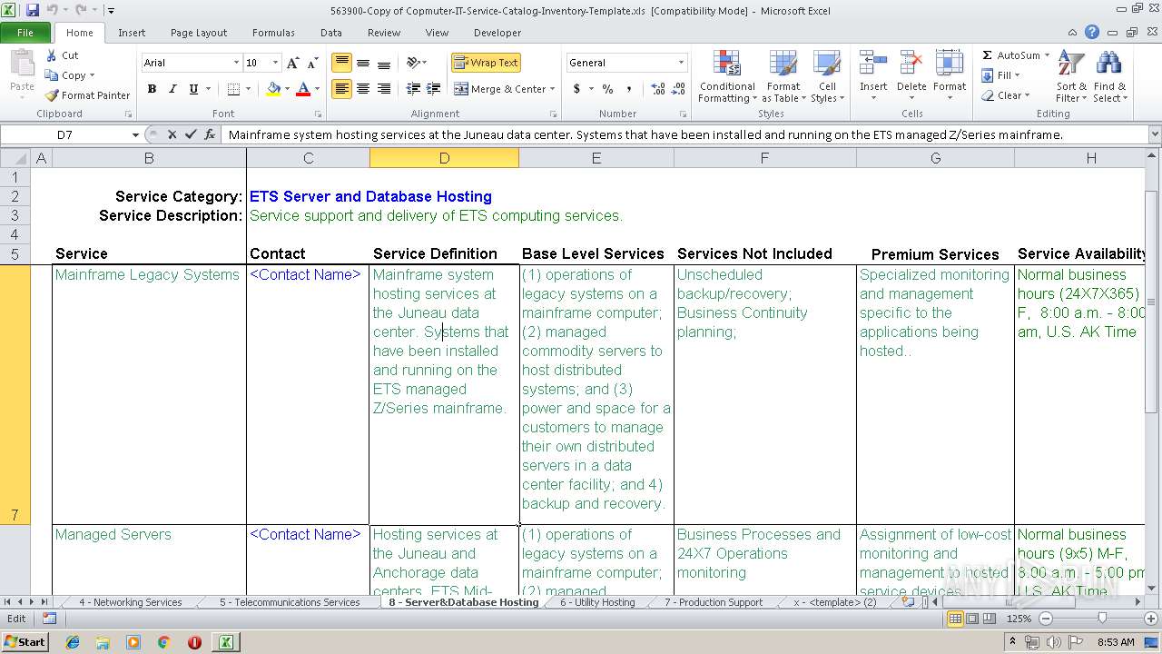Viewport: 1162px width, 654px height.
Task: Toggle Center text alignment
Action: (362, 89)
